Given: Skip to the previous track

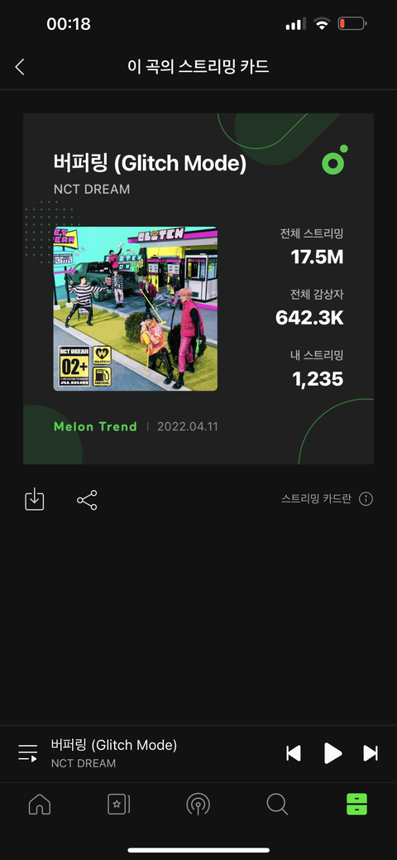Looking at the screenshot, I should click(x=294, y=753).
